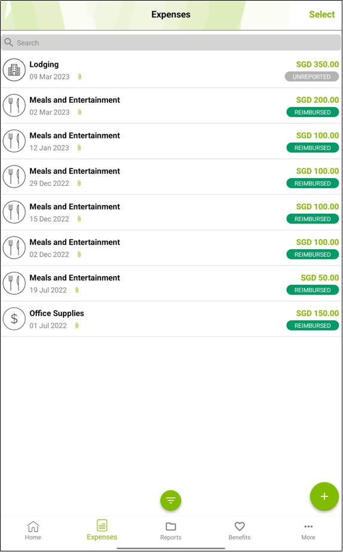The width and height of the screenshot is (343, 552).
Task: Click attachment paperclip on 19 Jul 2022 expense
Action: click(76, 290)
